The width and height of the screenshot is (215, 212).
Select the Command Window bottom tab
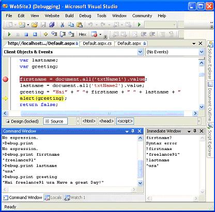[x=23, y=198]
